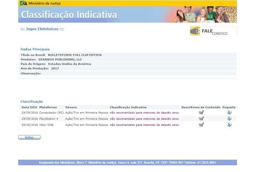258x172 pixels.
Task: Open the PlayStation 4 age rating link
Action: [x=144, y=119]
